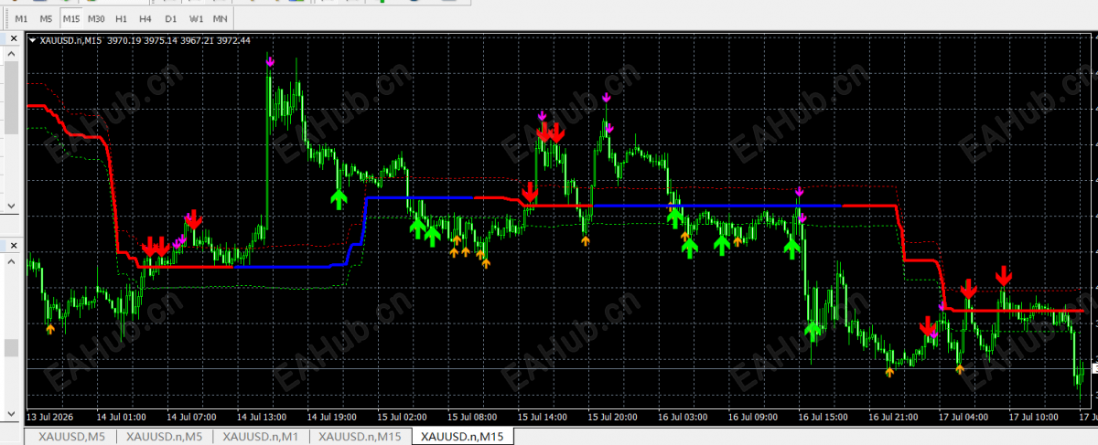1098x445 pixels.
Task: Switch chart to M5 timeframe
Action: click(46, 18)
